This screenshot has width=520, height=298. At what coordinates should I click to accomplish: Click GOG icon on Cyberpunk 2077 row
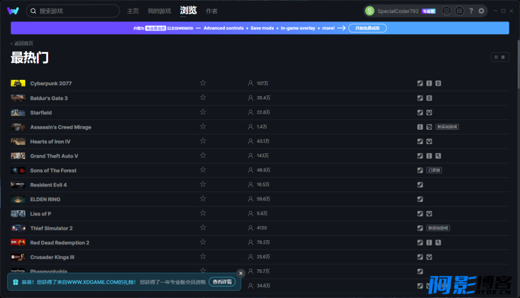(x=438, y=84)
